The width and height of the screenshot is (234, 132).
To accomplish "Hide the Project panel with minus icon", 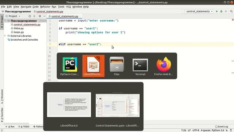I will coord(44,16).
